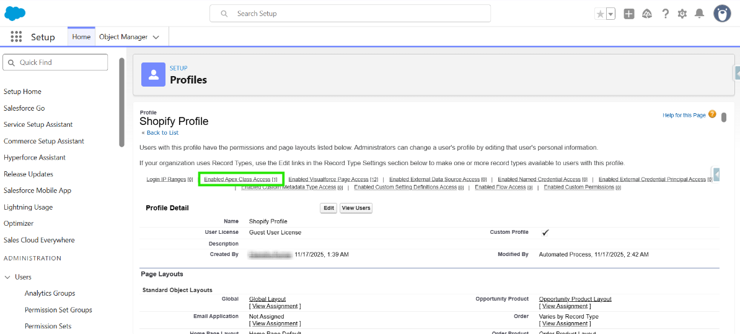
Task: Open Enabled Apex Class Access link
Action: (x=240, y=179)
